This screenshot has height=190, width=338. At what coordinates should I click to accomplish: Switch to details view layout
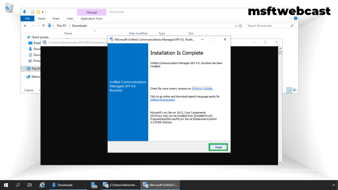pos(289,90)
